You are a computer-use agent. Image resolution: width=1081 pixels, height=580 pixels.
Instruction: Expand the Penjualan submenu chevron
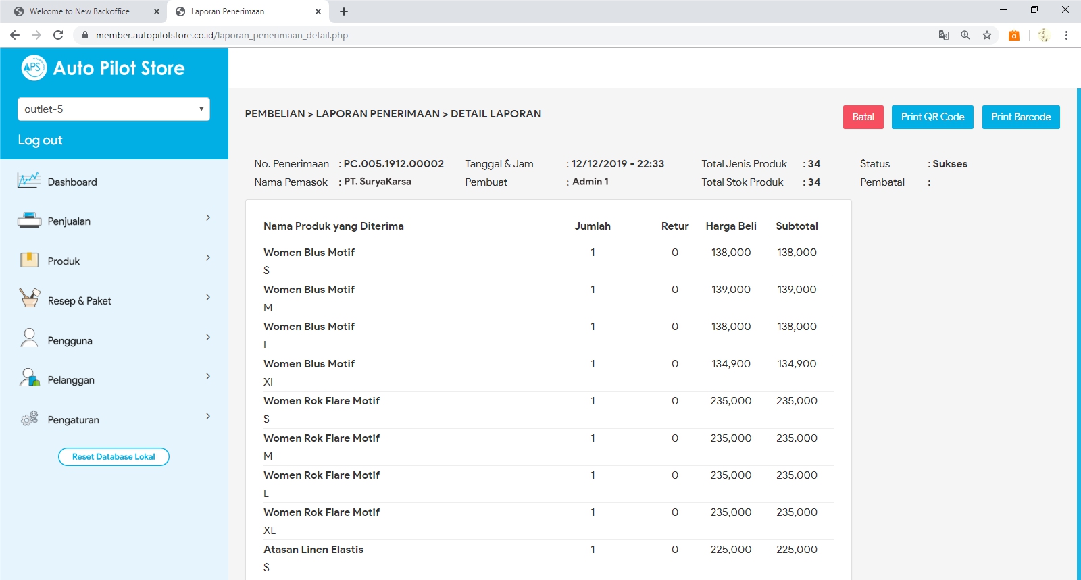coord(208,217)
